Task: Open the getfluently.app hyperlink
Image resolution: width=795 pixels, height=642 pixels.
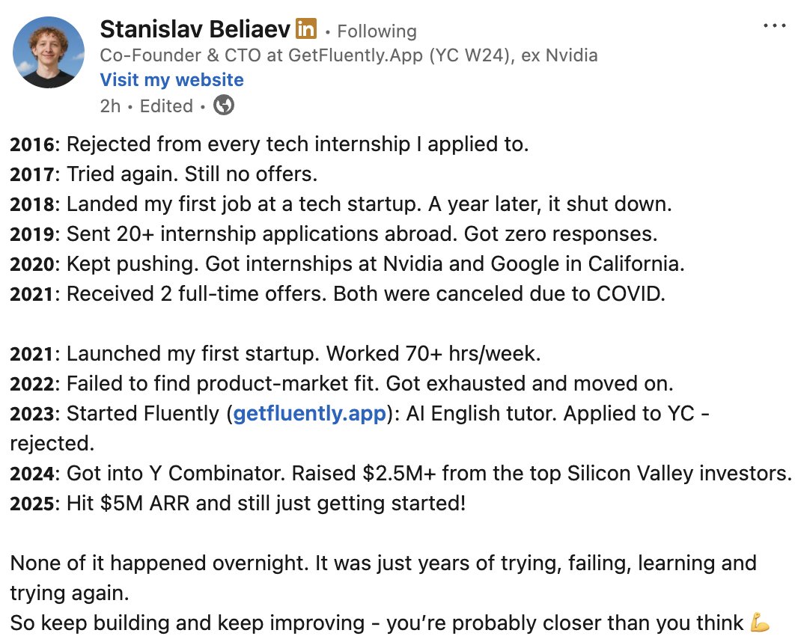Action: point(310,414)
